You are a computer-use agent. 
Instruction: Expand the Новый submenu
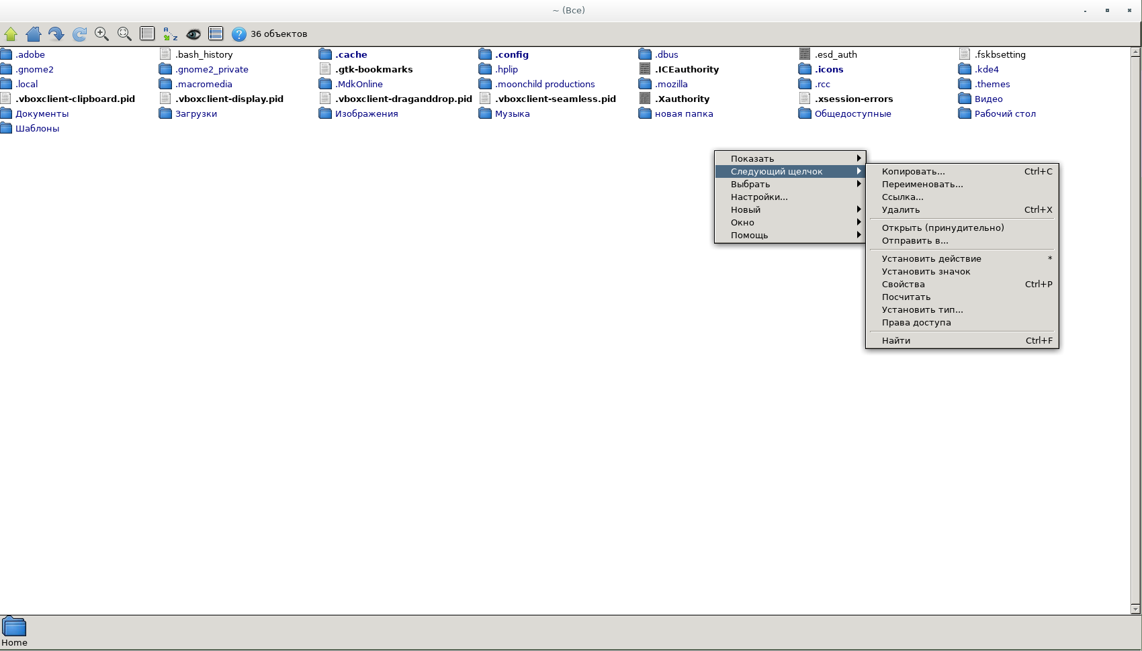pos(790,210)
